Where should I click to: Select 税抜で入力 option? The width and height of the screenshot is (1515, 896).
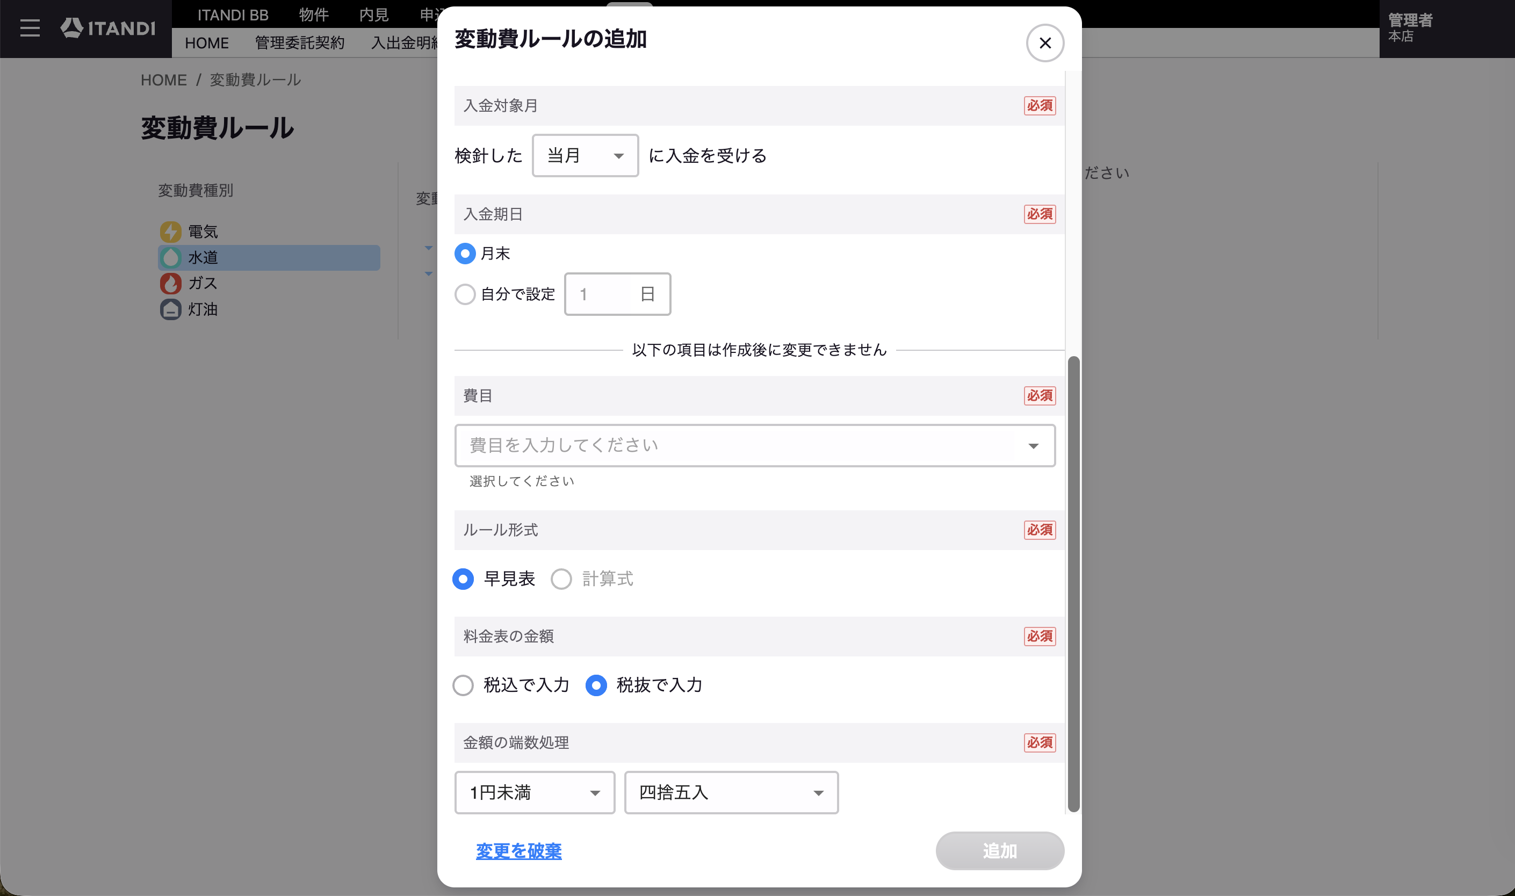pos(596,685)
